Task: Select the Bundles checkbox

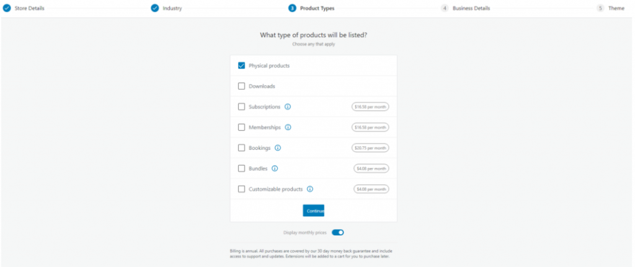Action: (x=241, y=169)
